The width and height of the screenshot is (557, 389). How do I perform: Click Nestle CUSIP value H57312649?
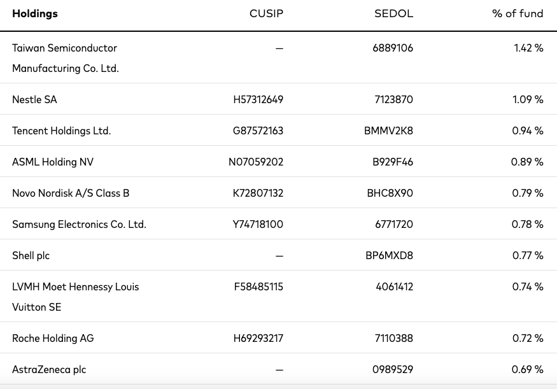coord(258,99)
